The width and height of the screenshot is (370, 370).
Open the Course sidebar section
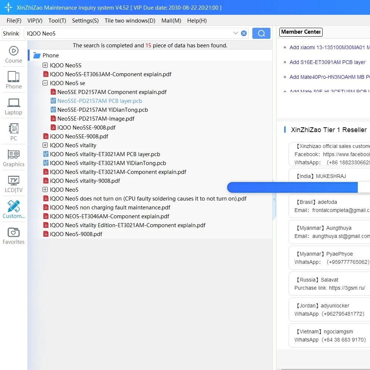coord(13,55)
